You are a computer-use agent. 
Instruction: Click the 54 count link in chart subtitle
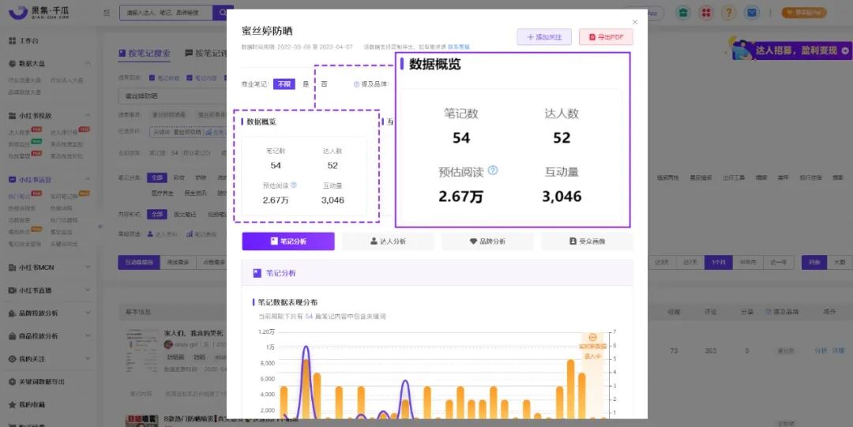[x=309, y=316]
